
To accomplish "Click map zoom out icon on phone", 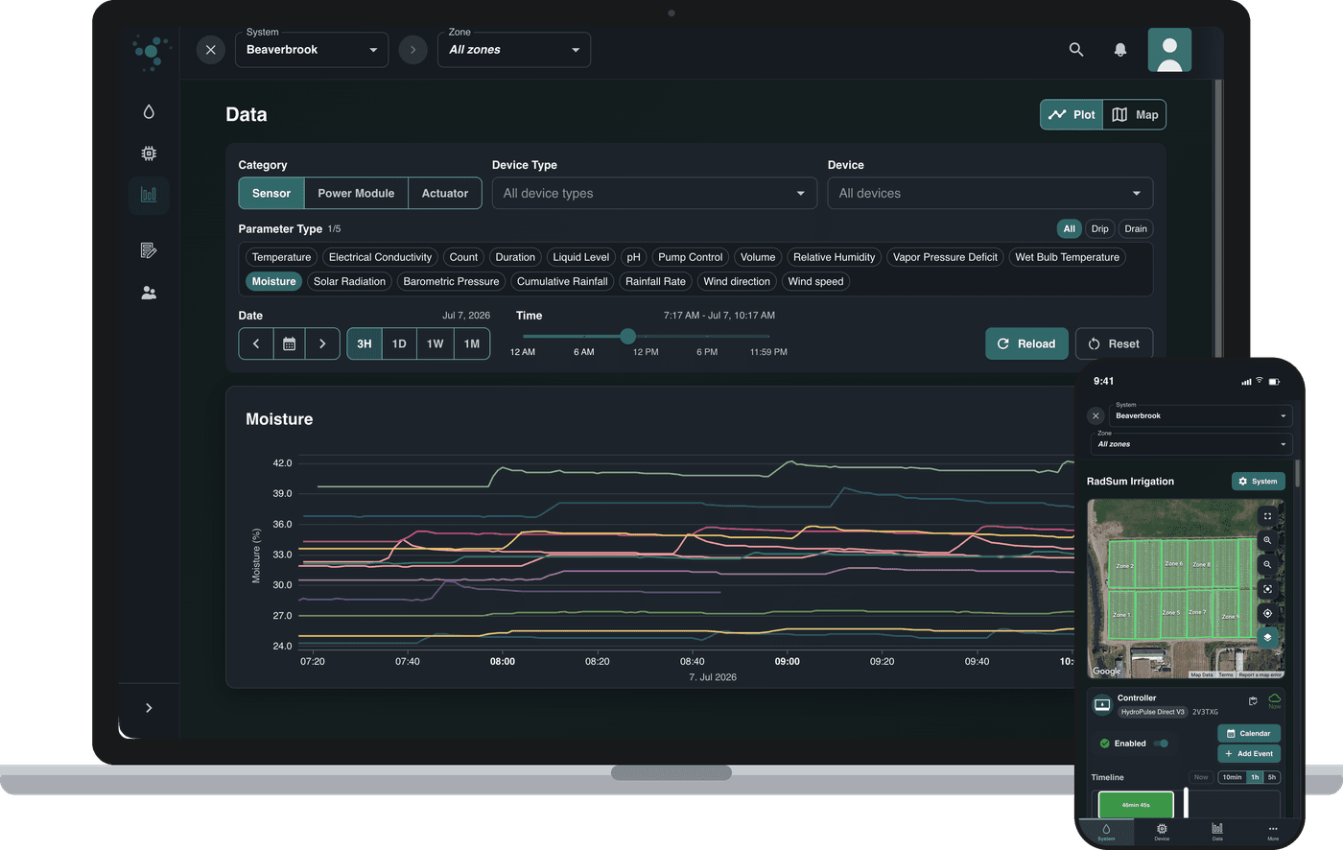I will pos(1267,565).
